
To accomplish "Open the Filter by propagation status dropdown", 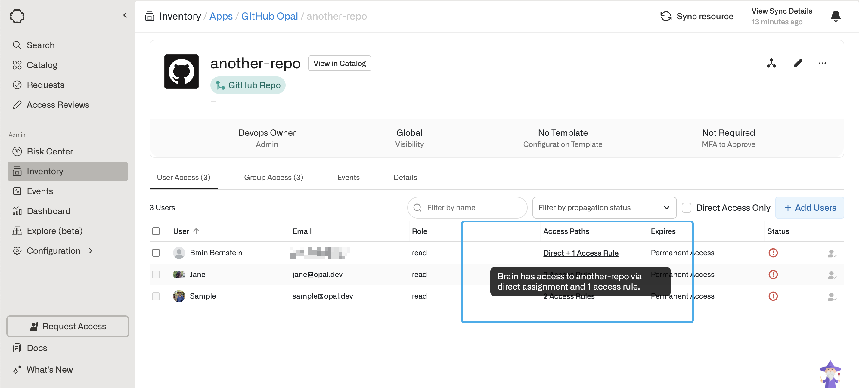I will click(604, 207).
